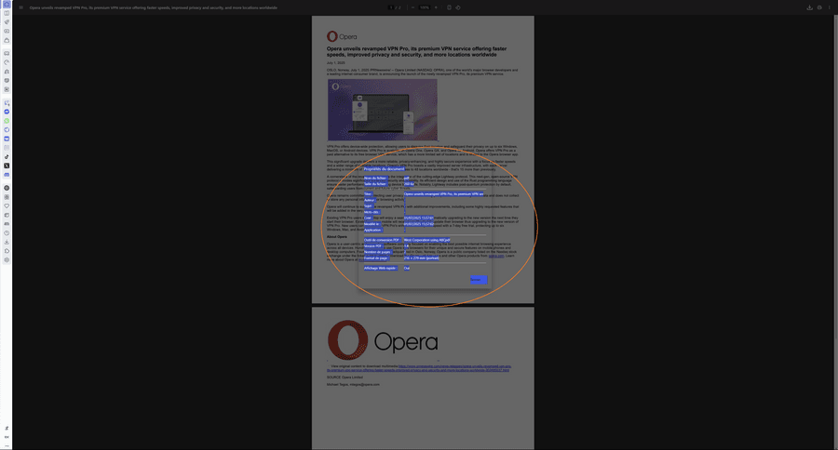Select the 'West Corporation using ABCpdf' value
Image resolution: width=838 pixels, height=450 pixels.
click(427, 240)
